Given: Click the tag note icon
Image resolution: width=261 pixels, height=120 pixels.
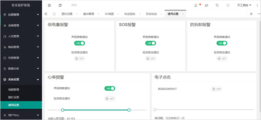Looking at the screenshot, I should (x=217, y=5).
